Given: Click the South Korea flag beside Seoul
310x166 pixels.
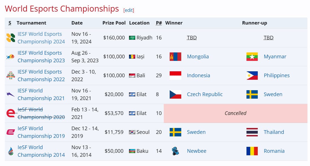Looking at the screenshot, I should 132,132.
